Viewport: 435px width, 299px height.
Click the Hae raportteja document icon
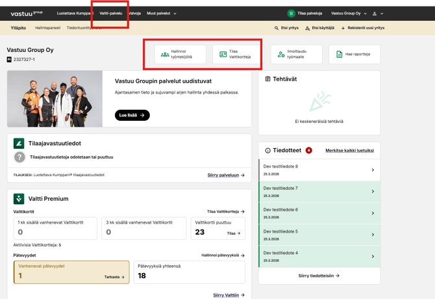[x=340, y=55]
